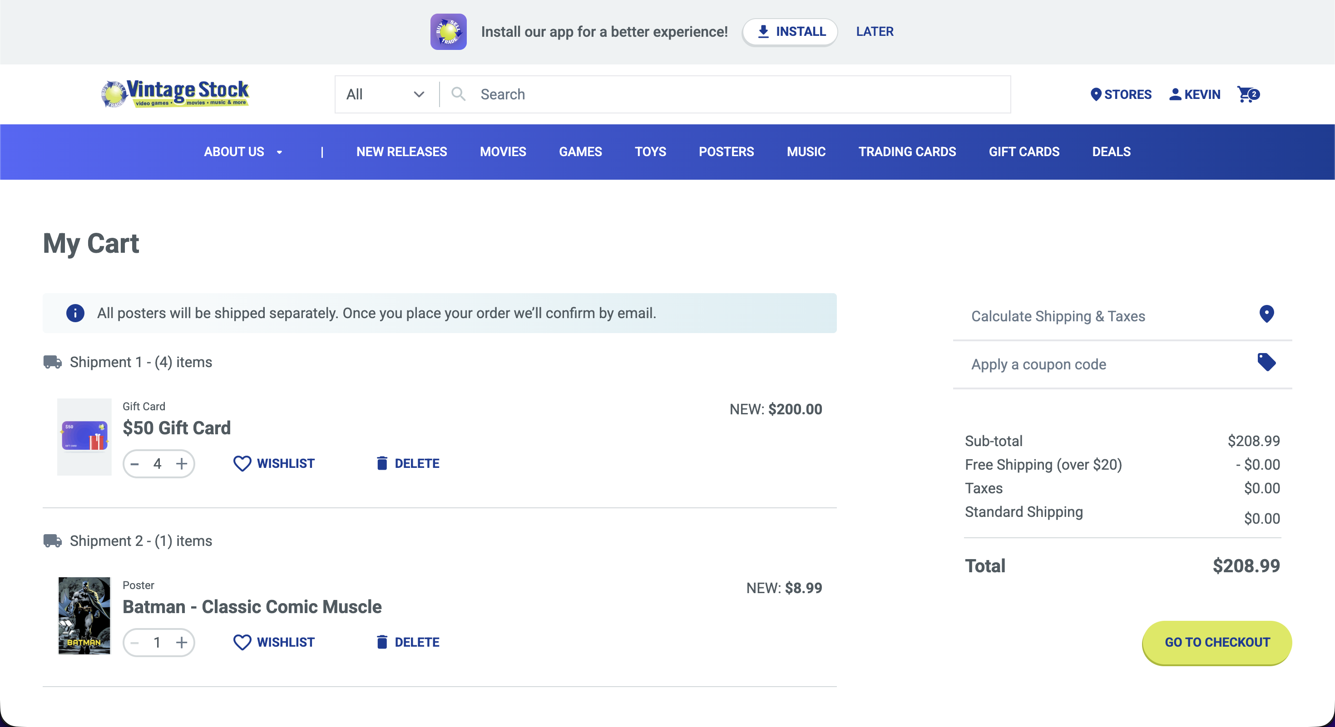Browse the Games section

pyautogui.click(x=580, y=152)
